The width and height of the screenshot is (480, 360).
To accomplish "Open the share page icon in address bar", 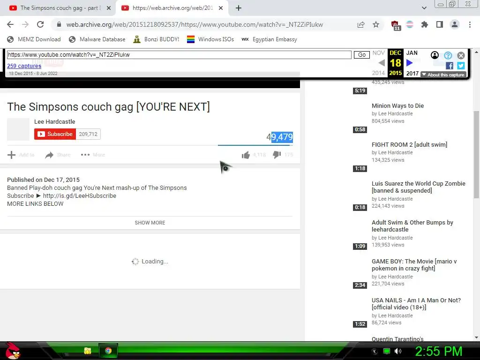I will click(x=361, y=24).
